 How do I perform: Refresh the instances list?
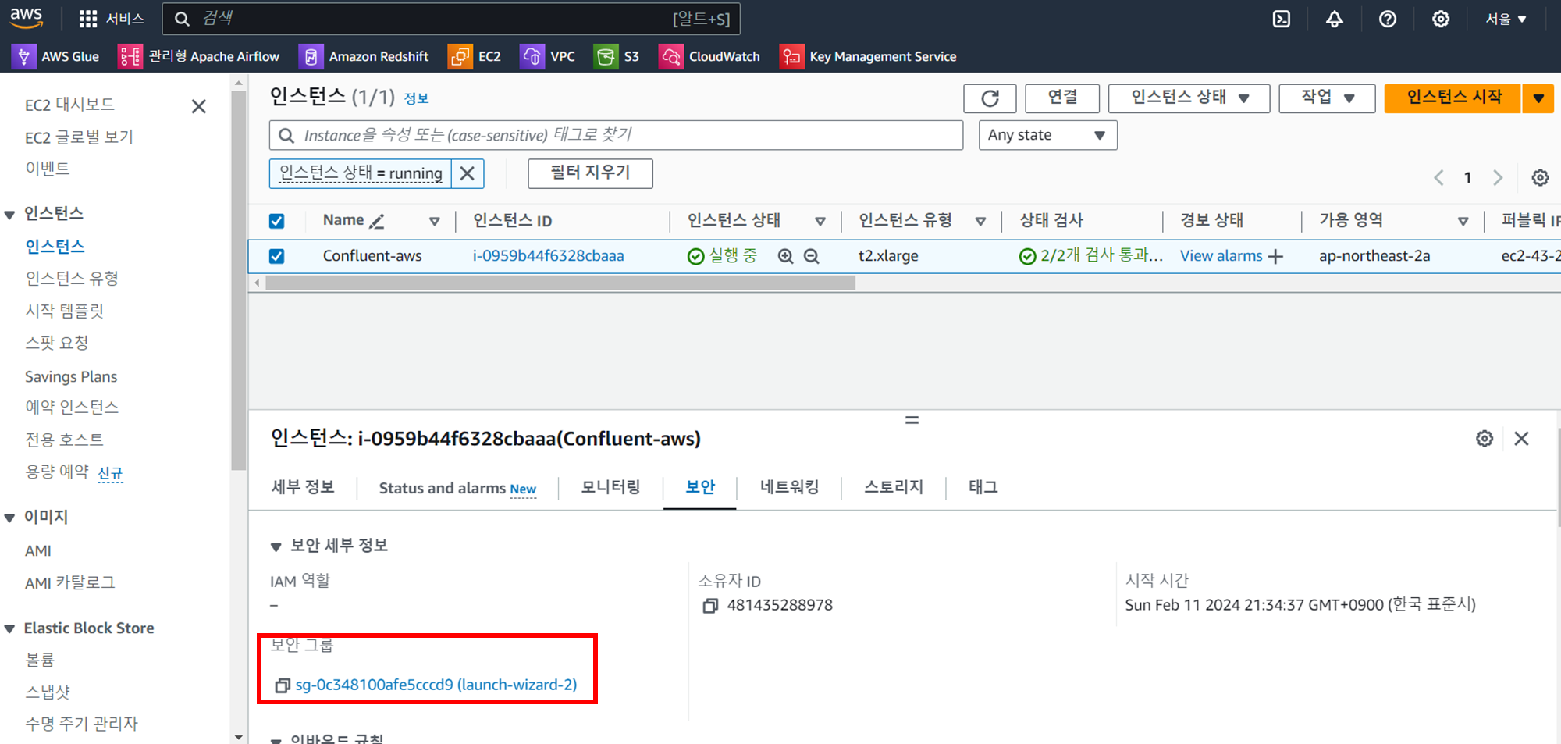990,98
